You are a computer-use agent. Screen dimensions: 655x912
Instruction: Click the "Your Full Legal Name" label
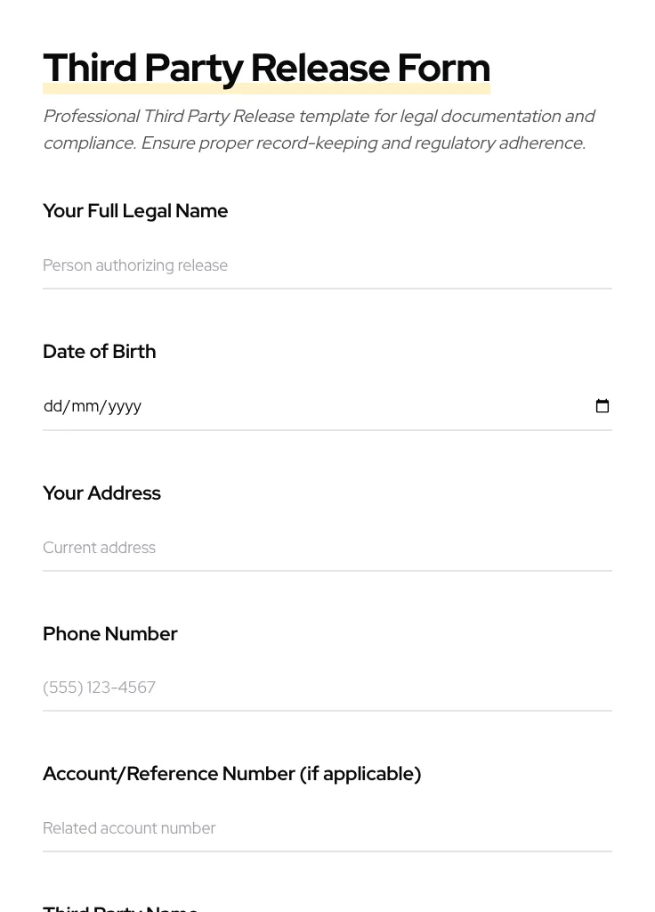coord(135,211)
